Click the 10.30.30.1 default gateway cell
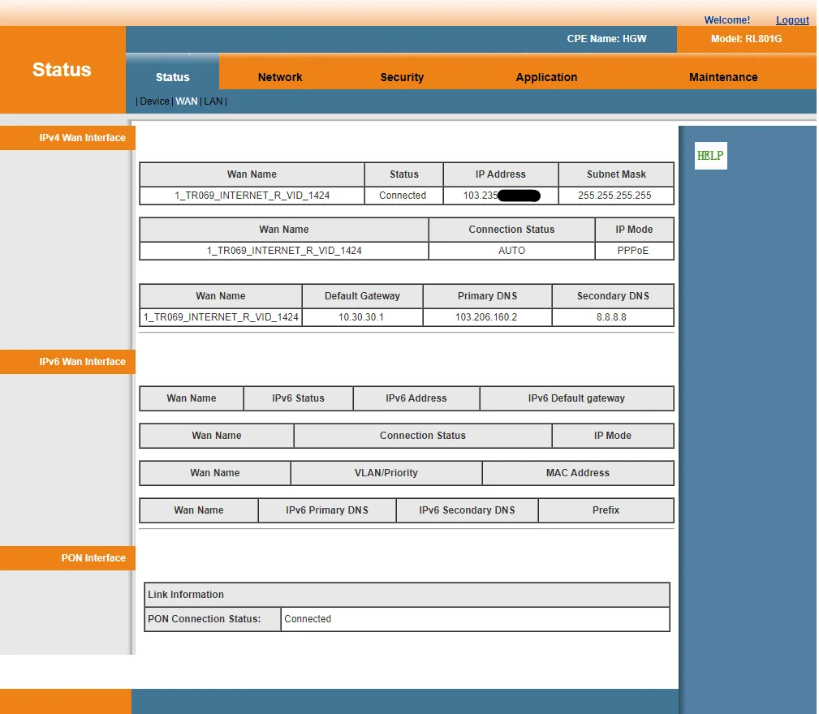The height and width of the screenshot is (714, 819). (x=362, y=316)
